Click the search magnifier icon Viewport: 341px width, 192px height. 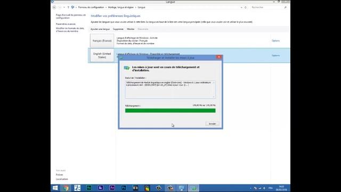click(x=286, y=7)
